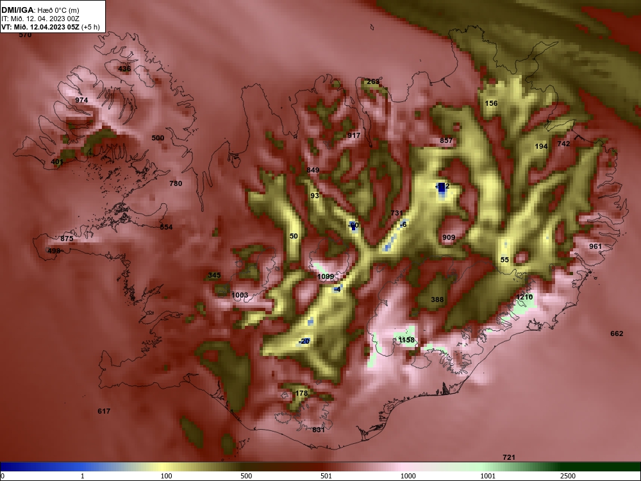Click the map value 268
The height and width of the screenshot is (481, 641).
pyautogui.click(x=373, y=82)
